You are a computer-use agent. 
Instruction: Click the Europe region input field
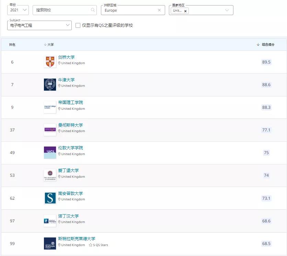pos(133,10)
